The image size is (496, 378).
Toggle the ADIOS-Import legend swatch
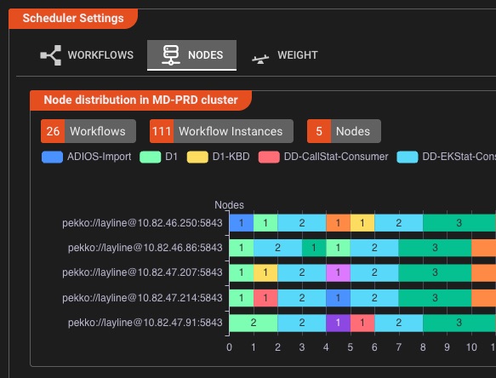(x=52, y=157)
